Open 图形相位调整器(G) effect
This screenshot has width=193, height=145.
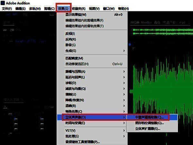(150, 123)
